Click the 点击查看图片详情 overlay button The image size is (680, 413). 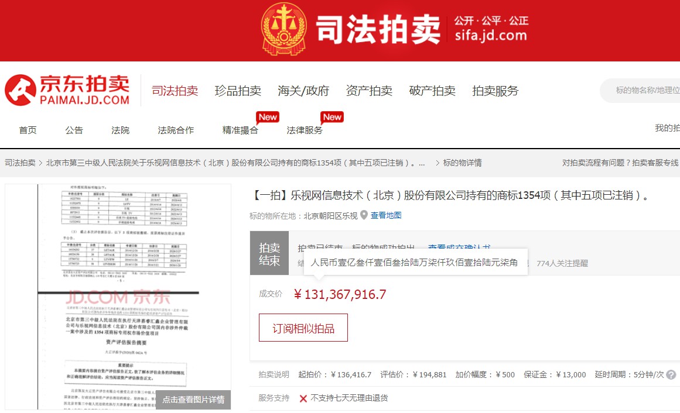click(x=193, y=400)
